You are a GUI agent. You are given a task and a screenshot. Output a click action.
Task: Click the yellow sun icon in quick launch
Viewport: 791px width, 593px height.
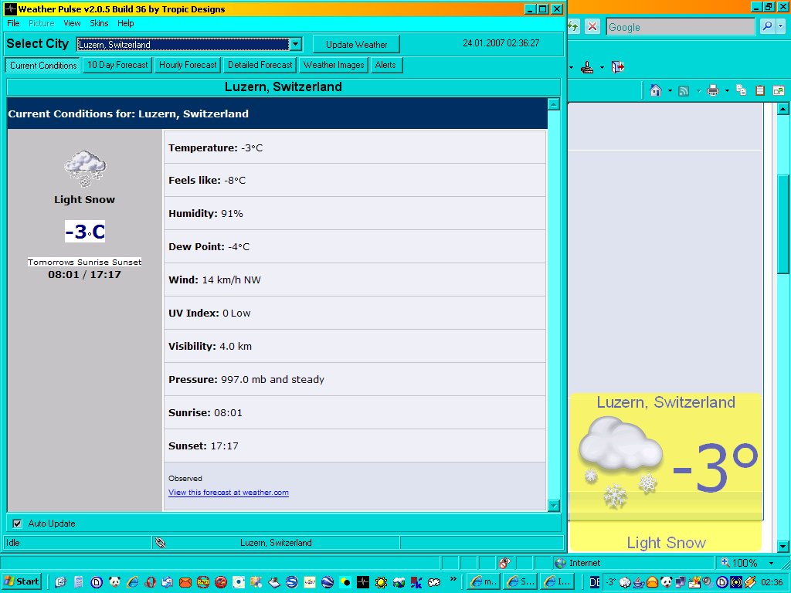pos(381,582)
